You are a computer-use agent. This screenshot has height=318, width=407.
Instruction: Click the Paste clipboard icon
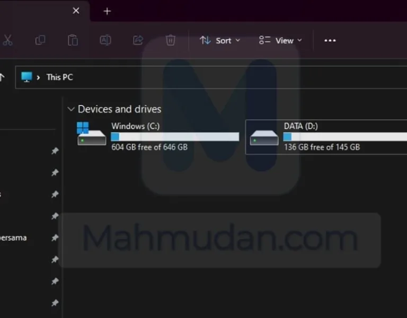point(73,40)
